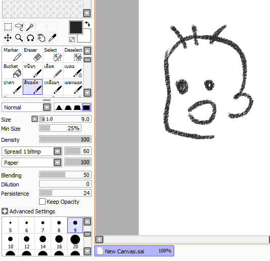Select the eyedropper color picker tool
The height and width of the screenshot is (261, 270).
coord(53,38)
